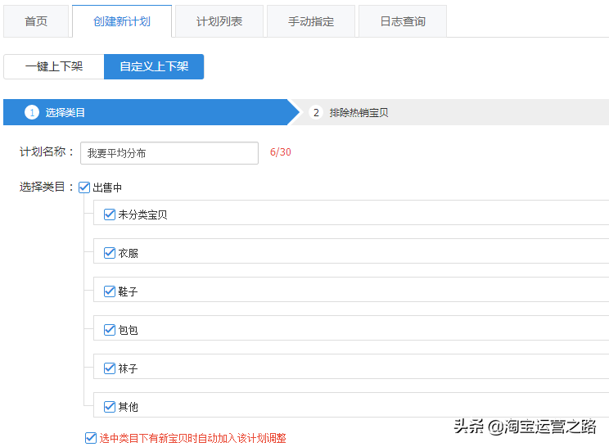Open the 首页 tab

pyautogui.click(x=36, y=21)
